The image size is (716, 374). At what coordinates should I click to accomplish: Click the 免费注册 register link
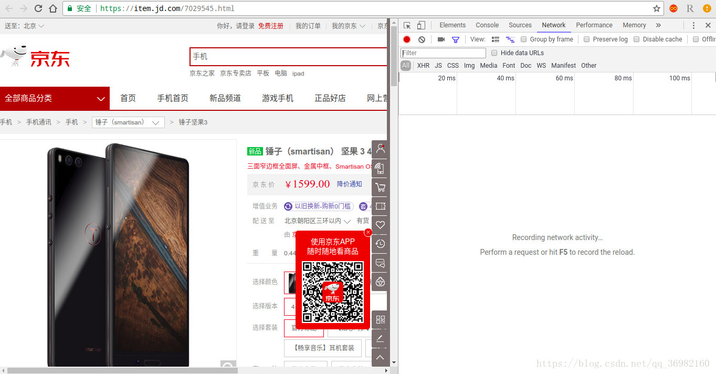coord(271,26)
